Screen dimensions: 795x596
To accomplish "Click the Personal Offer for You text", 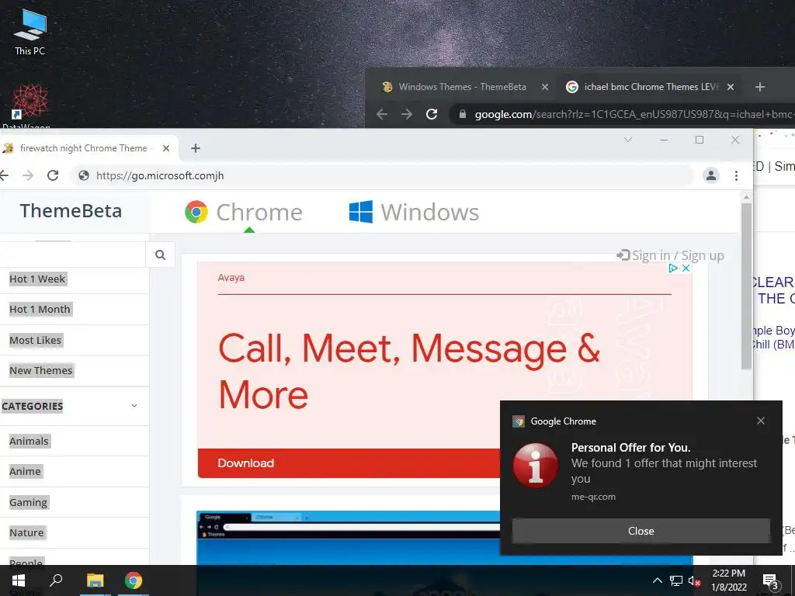I will coord(630,448).
